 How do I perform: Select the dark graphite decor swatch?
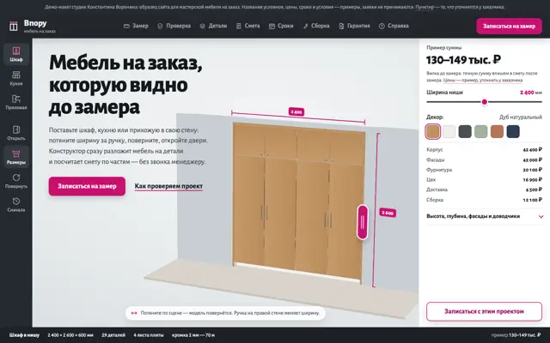465,131
